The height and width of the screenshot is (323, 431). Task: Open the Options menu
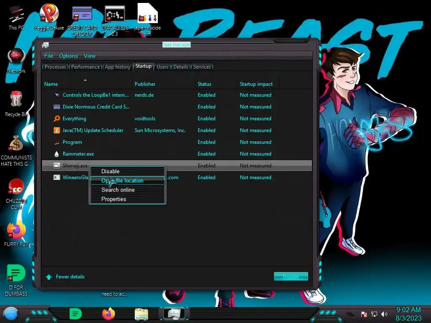pyautogui.click(x=68, y=56)
